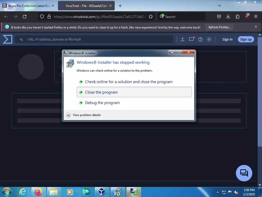Open the VirusTotal notifications chat icon
This screenshot has height=197, width=262.
191,39
